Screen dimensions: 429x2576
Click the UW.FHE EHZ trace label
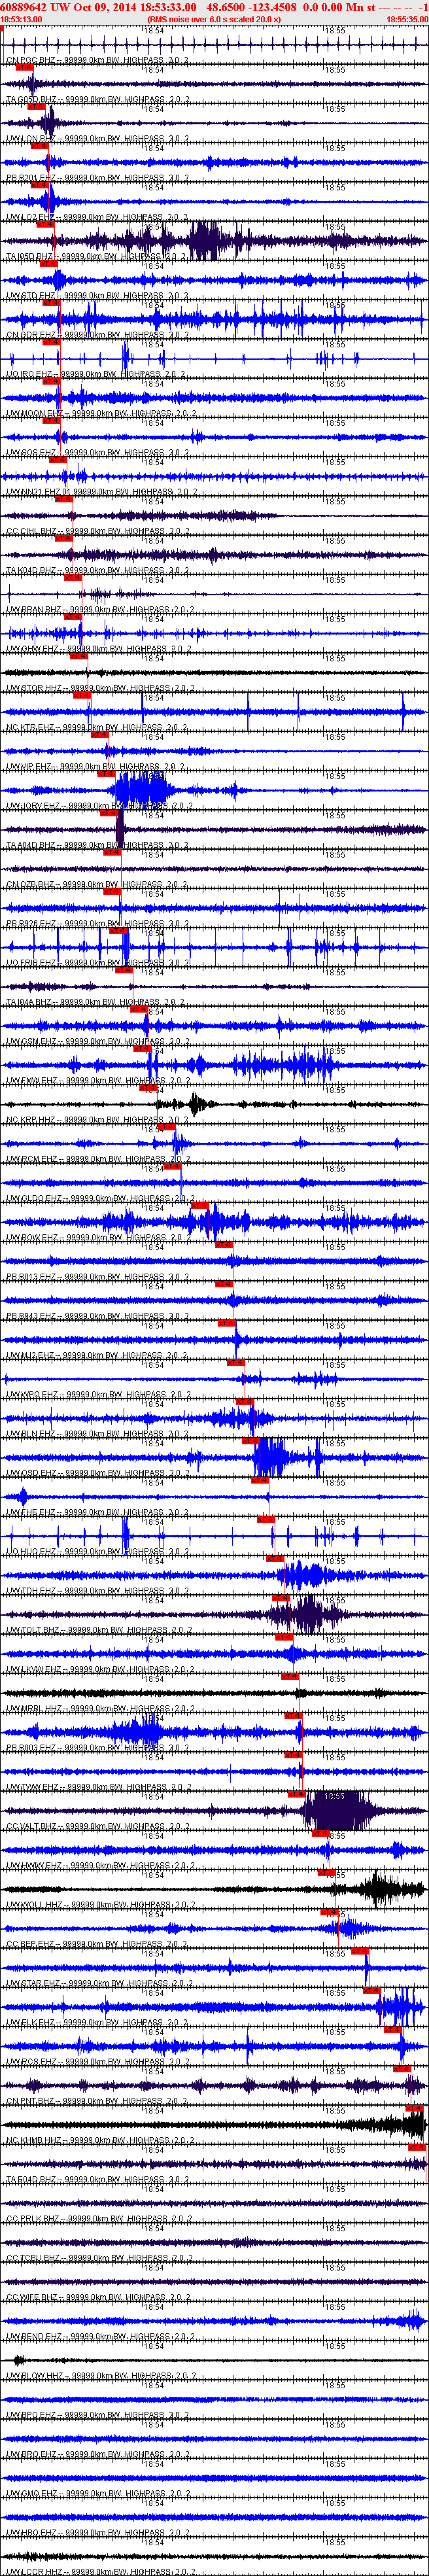tap(98, 1511)
